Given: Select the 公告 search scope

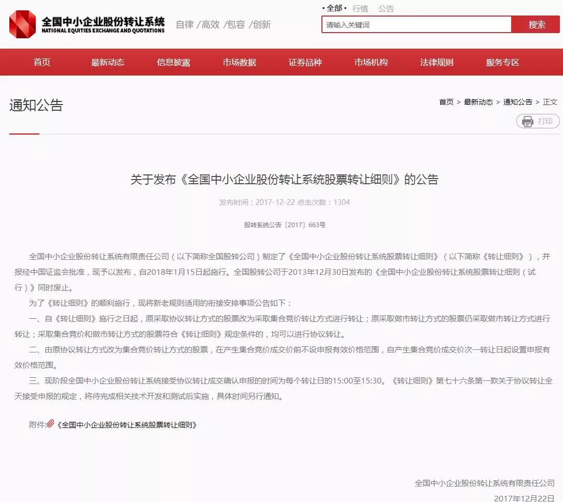Looking at the screenshot, I should click(x=386, y=9).
